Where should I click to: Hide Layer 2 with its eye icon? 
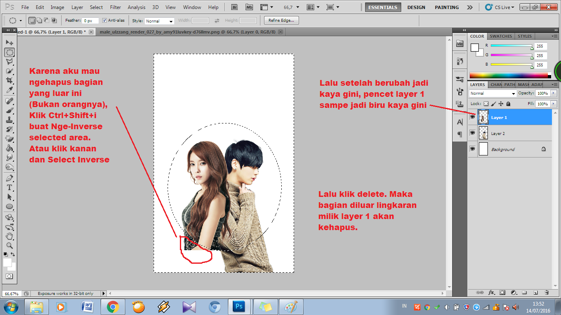472,133
